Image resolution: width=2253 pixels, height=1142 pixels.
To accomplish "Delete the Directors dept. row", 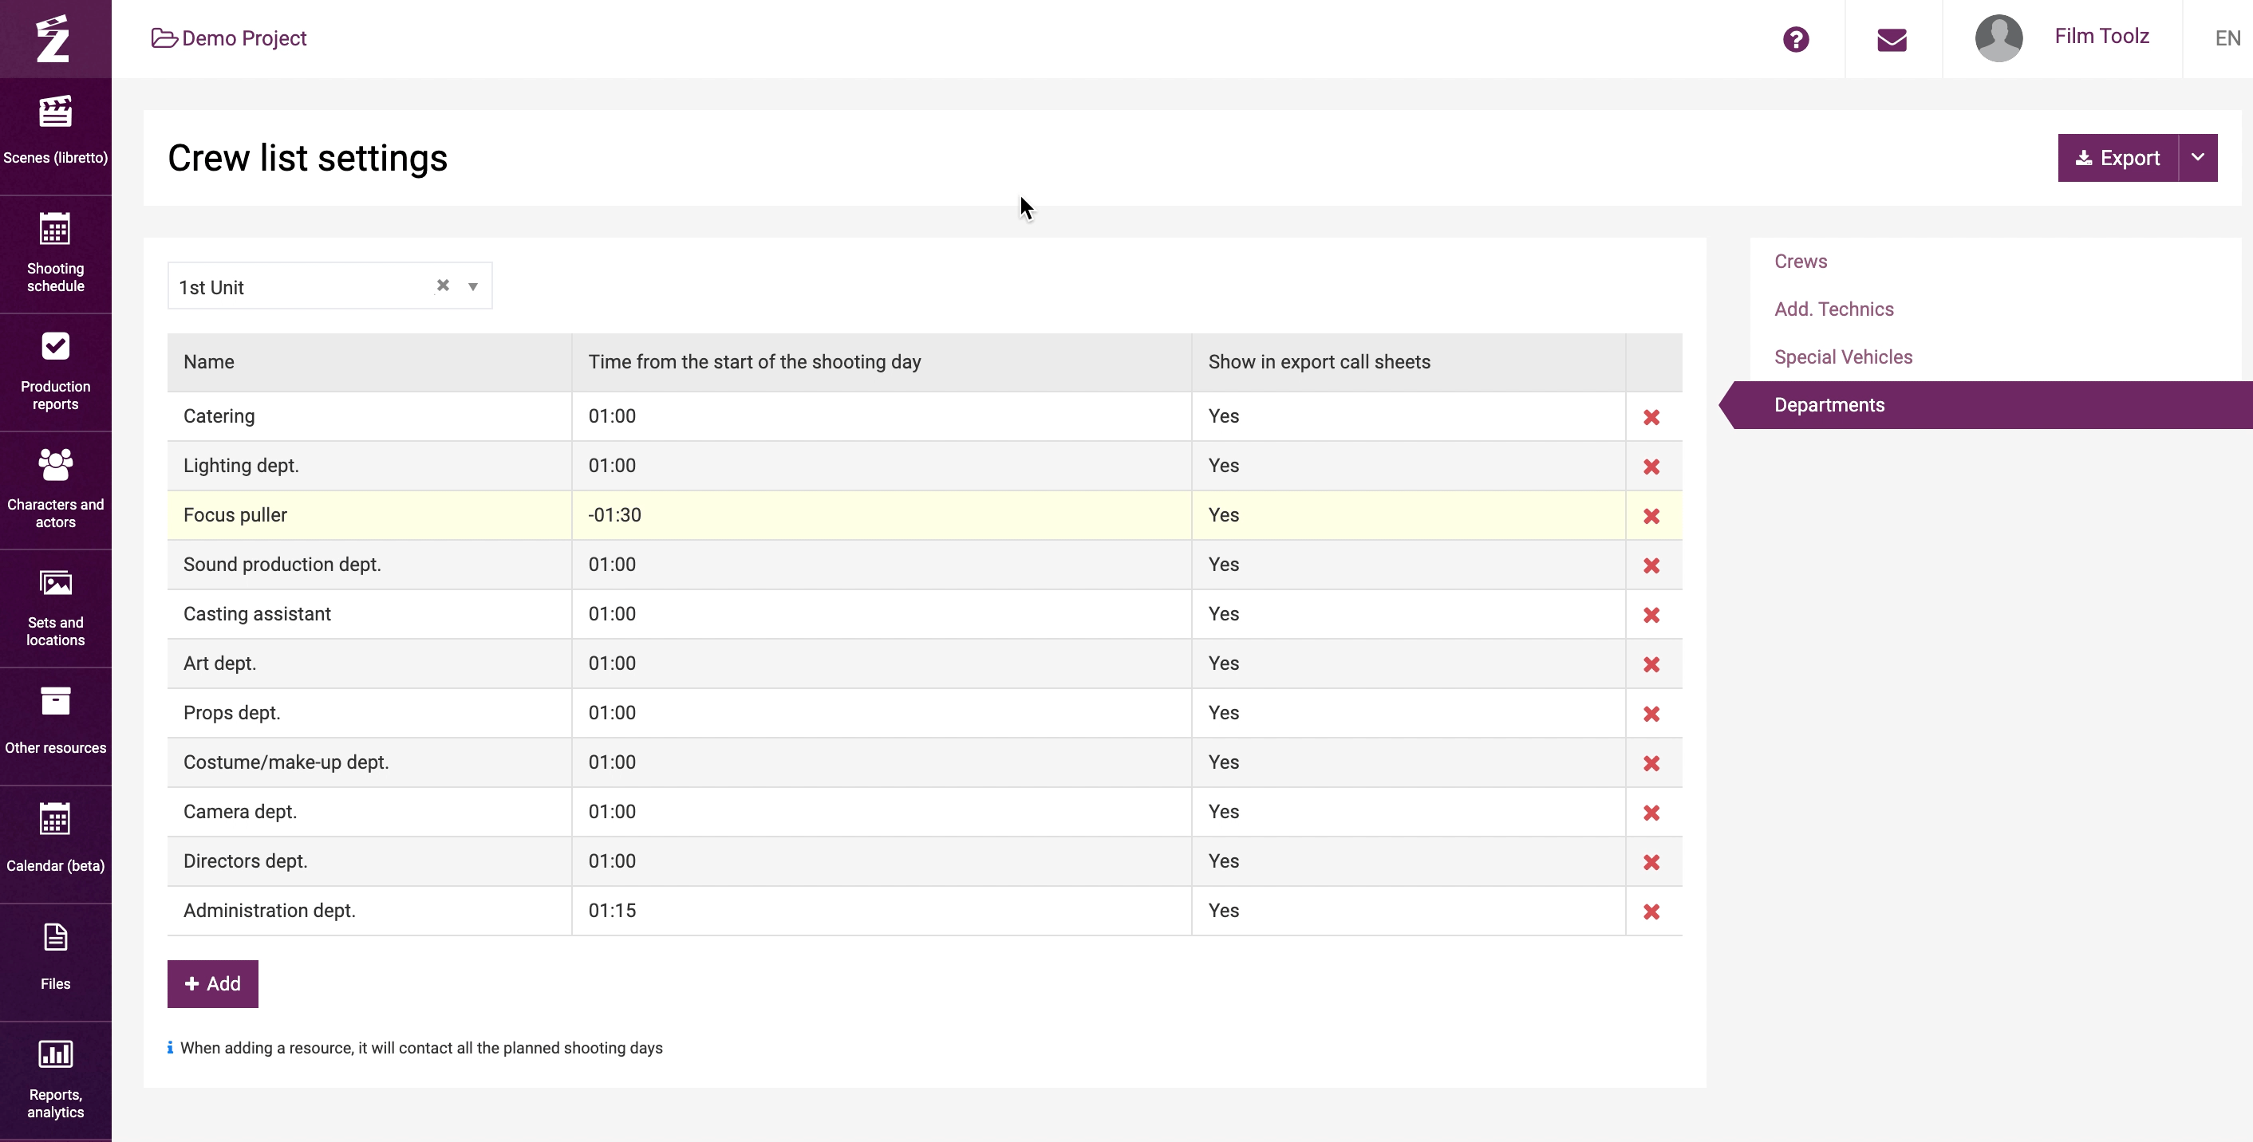I will [1651, 862].
